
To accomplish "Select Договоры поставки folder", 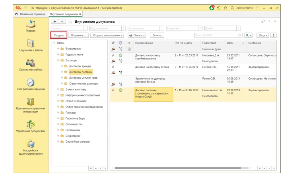I will [81, 72].
